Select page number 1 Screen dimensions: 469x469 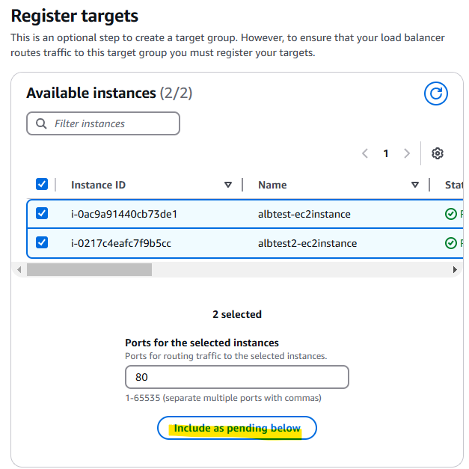[386, 153]
